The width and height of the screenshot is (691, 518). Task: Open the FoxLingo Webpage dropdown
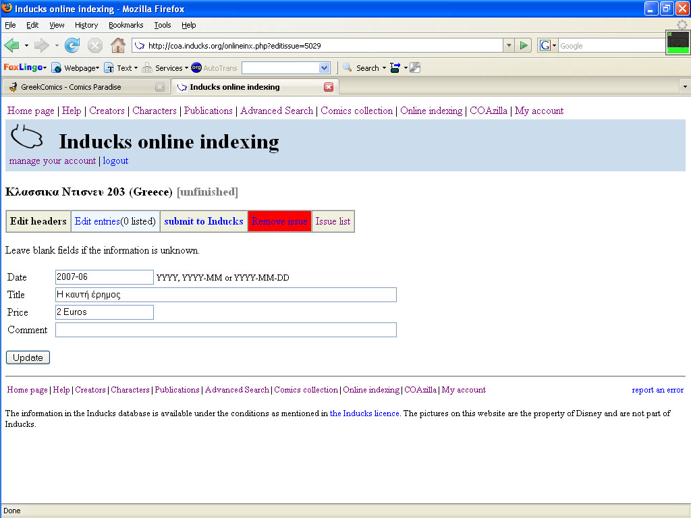tap(76, 67)
